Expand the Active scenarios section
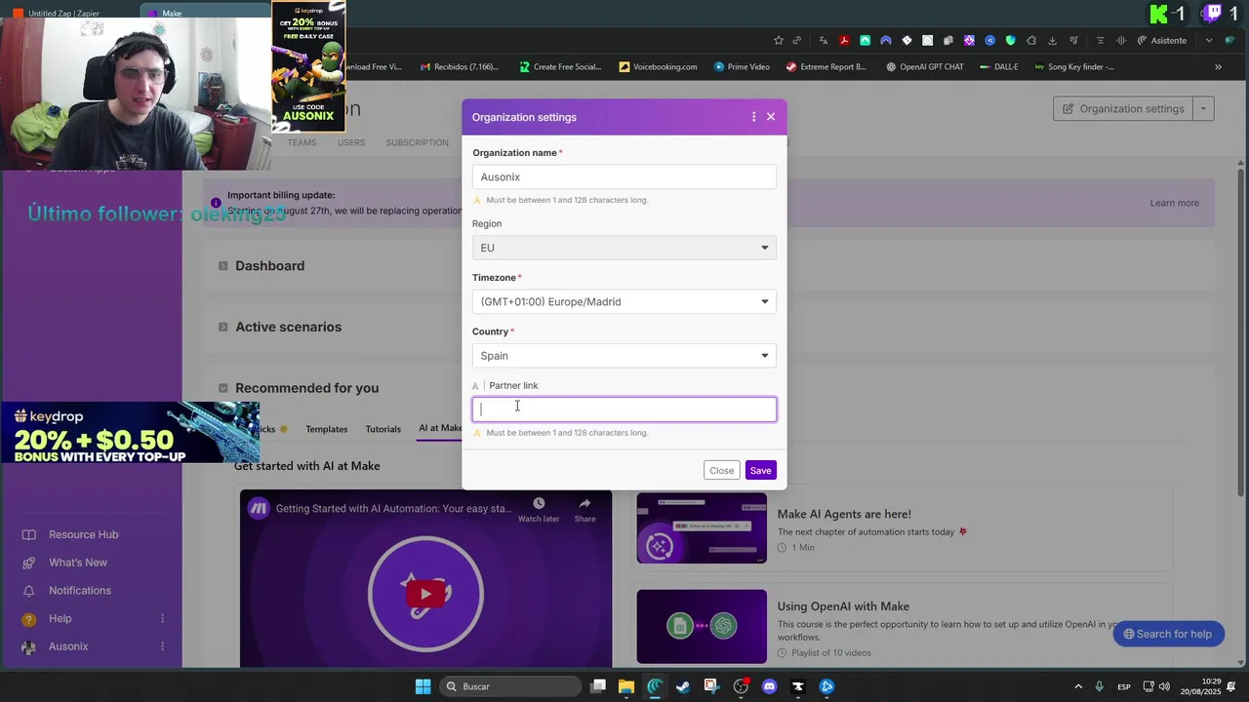Viewport: 1249px width, 702px height. [x=223, y=327]
